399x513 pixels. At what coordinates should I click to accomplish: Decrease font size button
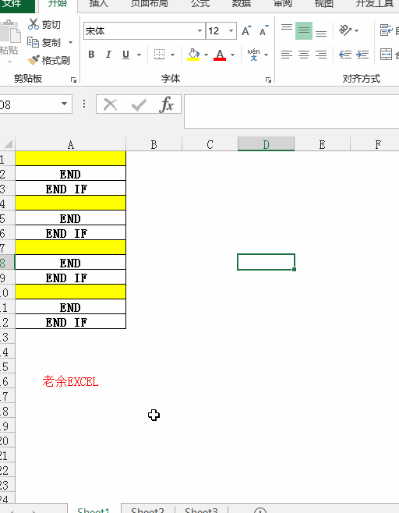pyautogui.click(x=263, y=30)
